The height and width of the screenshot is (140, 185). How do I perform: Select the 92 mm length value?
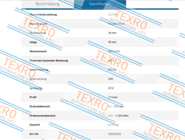112,42
